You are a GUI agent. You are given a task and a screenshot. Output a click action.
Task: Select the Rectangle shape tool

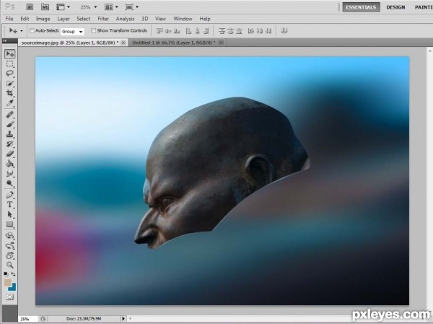[9, 224]
